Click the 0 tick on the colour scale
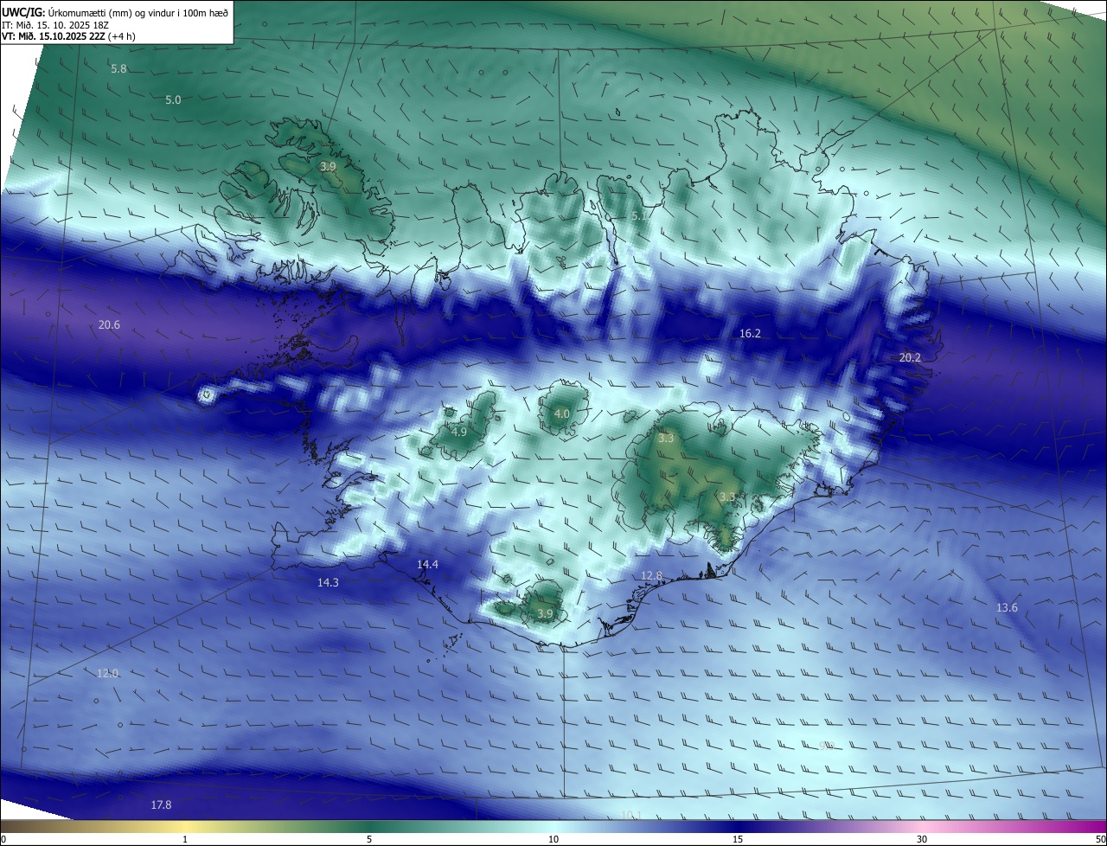The image size is (1107, 846). pos(3,839)
